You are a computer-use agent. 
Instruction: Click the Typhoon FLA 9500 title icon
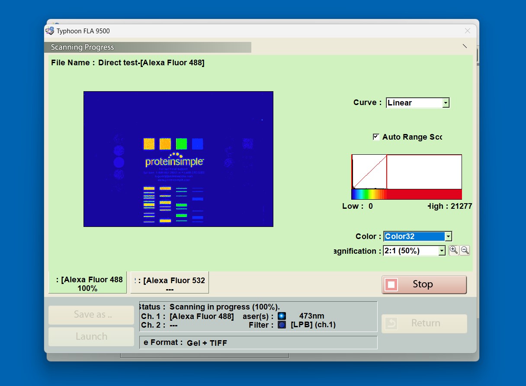[x=50, y=31]
